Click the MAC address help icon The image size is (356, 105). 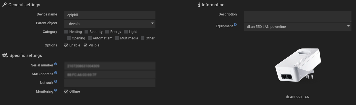(56, 73)
